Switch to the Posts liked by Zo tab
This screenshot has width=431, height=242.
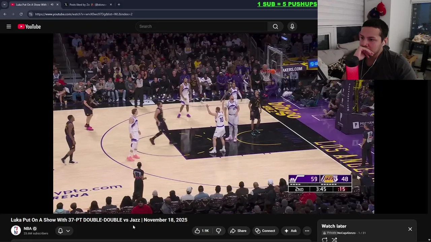click(x=88, y=5)
